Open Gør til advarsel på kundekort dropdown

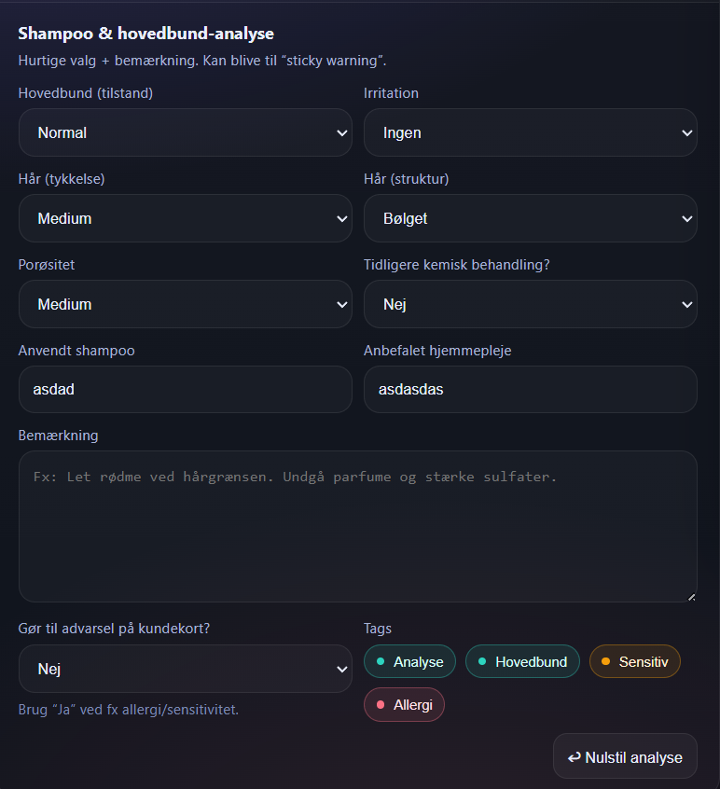tap(185, 669)
